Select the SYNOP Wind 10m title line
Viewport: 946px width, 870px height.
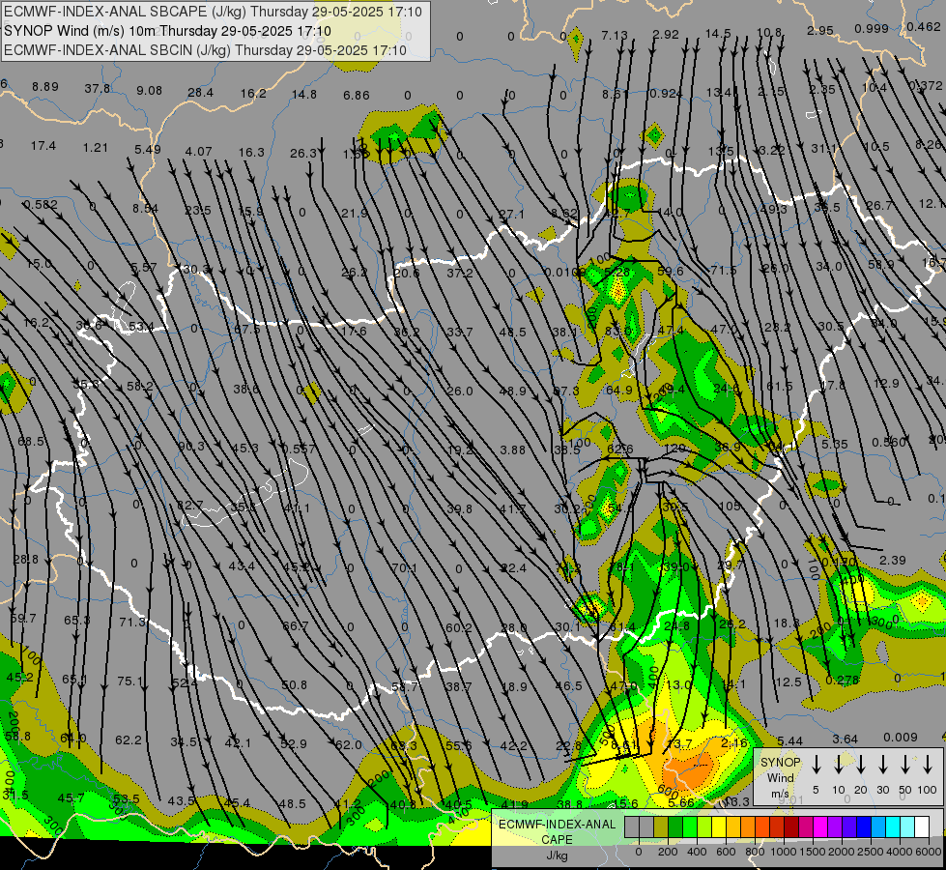[x=167, y=31]
